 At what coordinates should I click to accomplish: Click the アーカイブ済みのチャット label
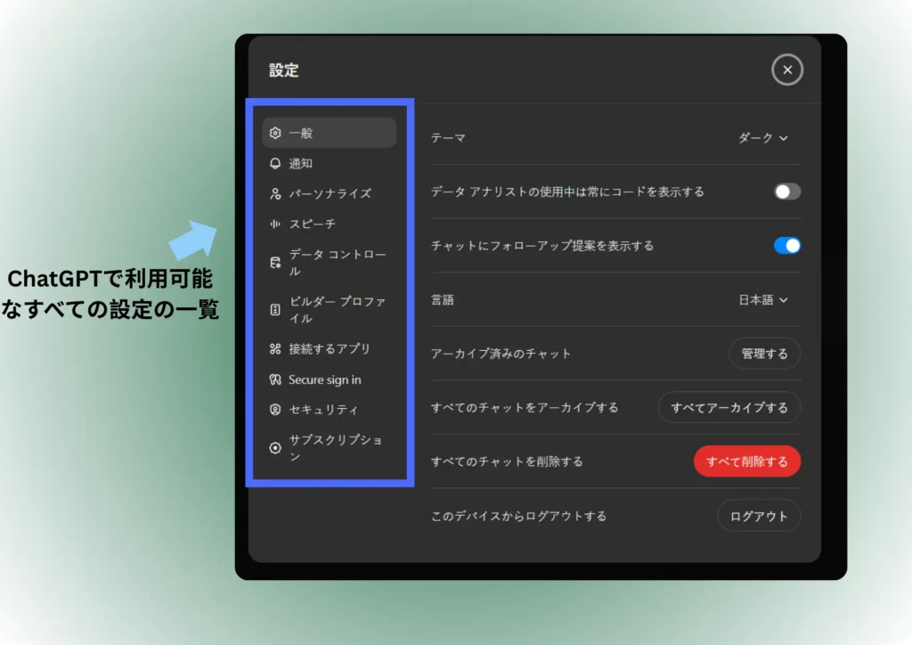tap(501, 354)
